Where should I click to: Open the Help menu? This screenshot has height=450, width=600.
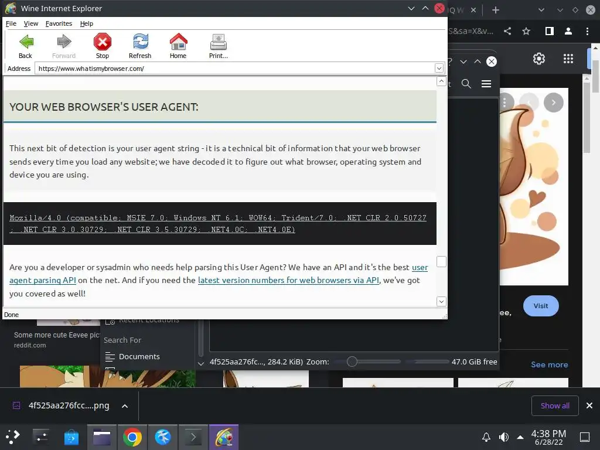(87, 23)
